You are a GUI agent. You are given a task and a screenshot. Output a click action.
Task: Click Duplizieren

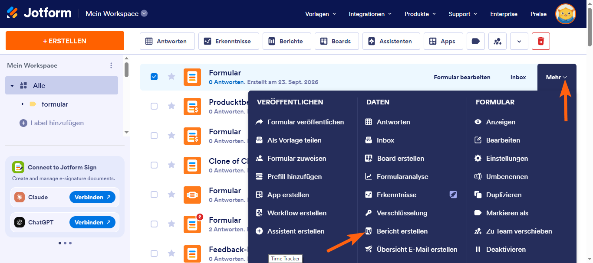[x=498, y=195]
